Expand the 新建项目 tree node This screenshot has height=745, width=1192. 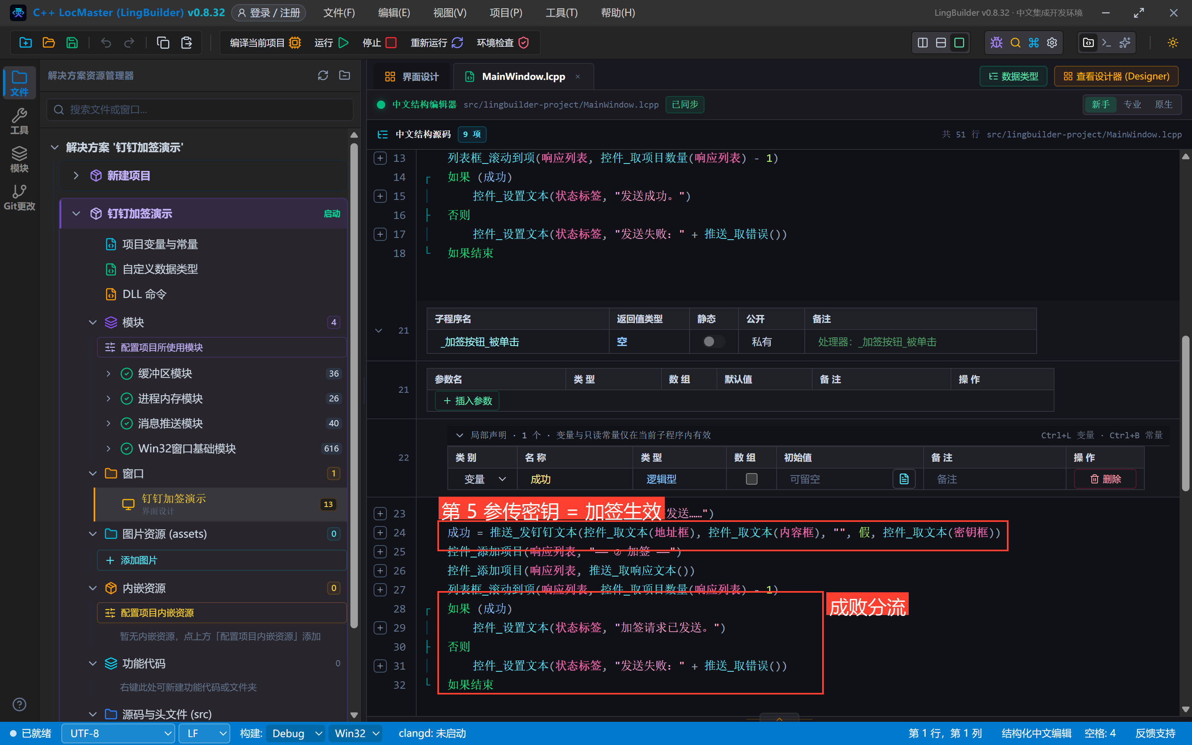76,175
